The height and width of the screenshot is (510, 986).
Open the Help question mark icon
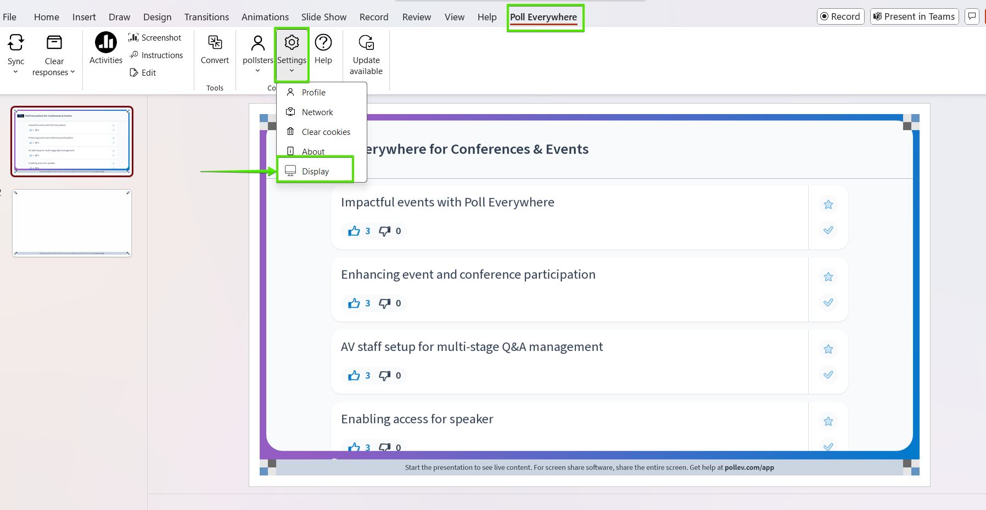pos(323,42)
